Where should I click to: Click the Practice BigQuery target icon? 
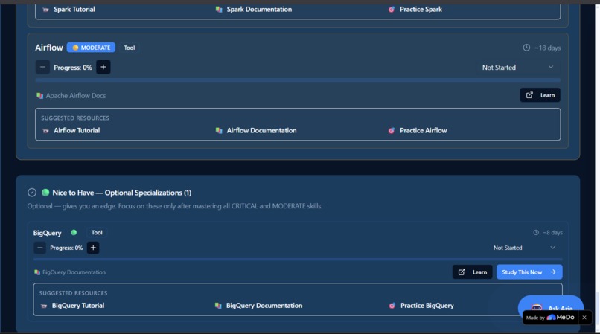(392, 306)
